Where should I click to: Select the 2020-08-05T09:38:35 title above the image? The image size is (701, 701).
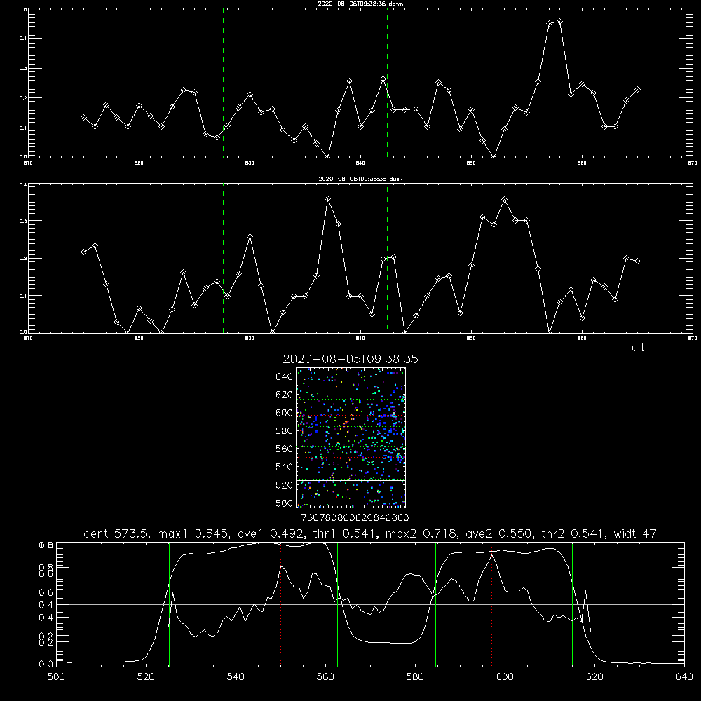click(350, 359)
